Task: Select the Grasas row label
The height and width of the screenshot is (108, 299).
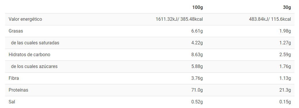Action: [x=16, y=31]
